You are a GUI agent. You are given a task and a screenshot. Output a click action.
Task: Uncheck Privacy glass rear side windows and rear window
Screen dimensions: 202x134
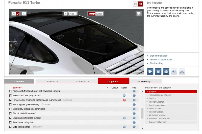[10, 100]
